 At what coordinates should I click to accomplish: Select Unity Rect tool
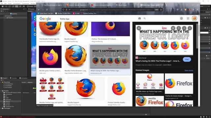[16, 6]
